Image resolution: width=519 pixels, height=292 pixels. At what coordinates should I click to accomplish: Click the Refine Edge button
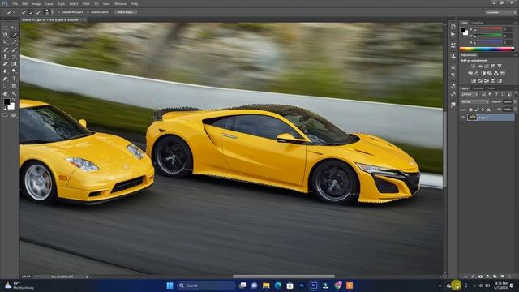pyautogui.click(x=126, y=12)
